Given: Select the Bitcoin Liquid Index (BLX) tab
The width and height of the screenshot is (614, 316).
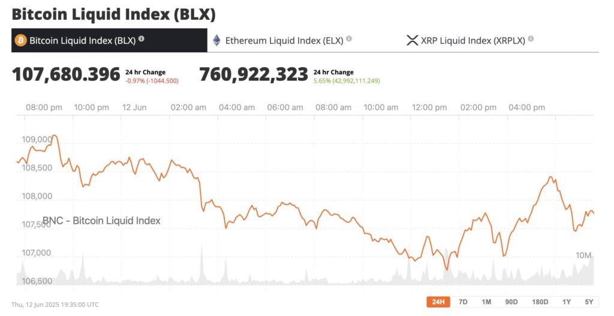Looking at the screenshot, I should 109,40.
